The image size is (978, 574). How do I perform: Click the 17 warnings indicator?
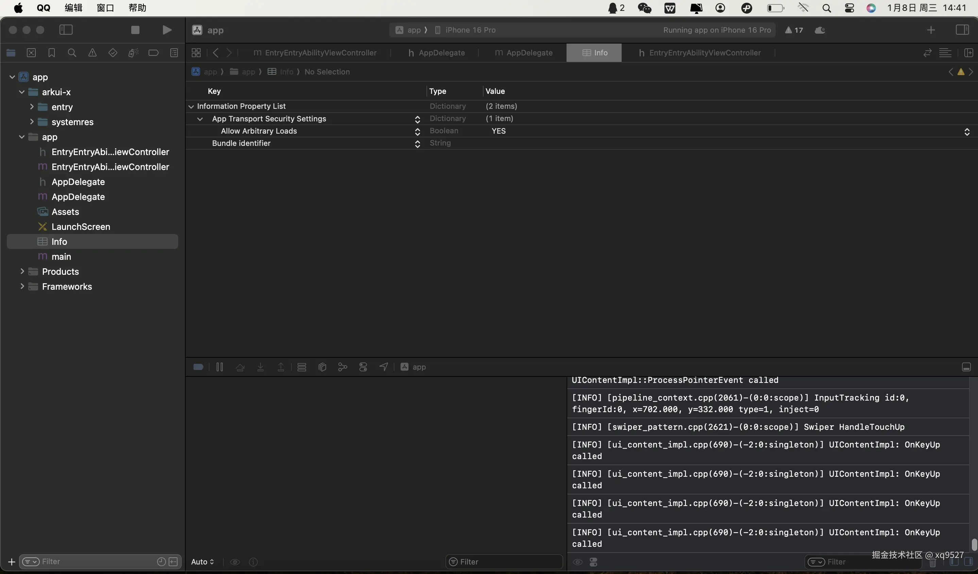(794, 30)
